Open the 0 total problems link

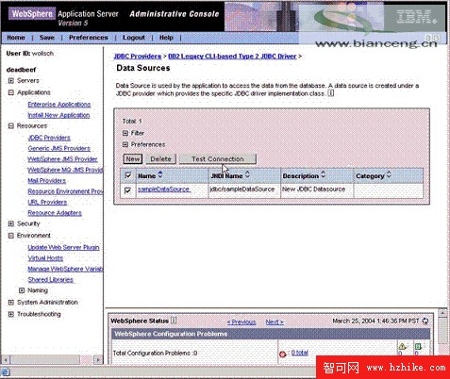[299, 353]
